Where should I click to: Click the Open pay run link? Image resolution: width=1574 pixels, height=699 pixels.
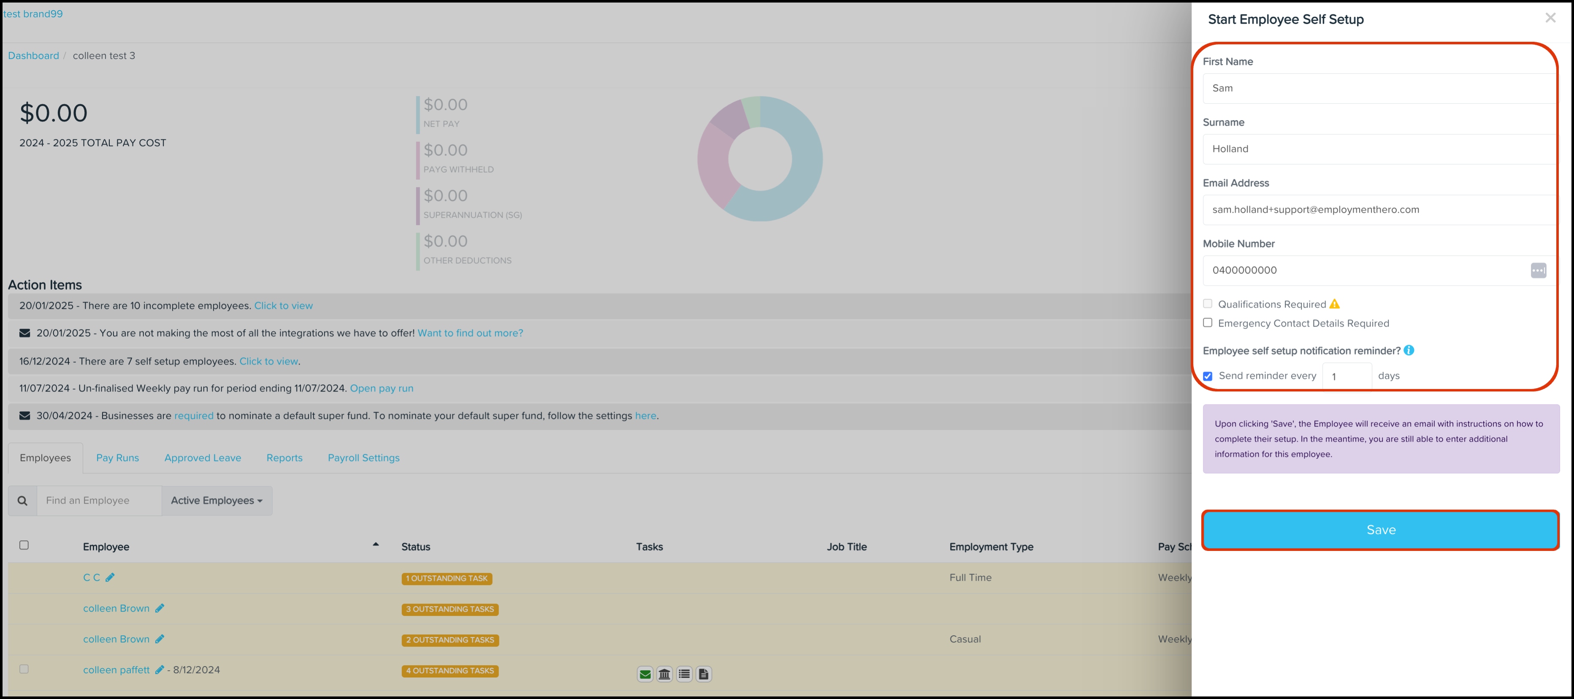(381, 388)
